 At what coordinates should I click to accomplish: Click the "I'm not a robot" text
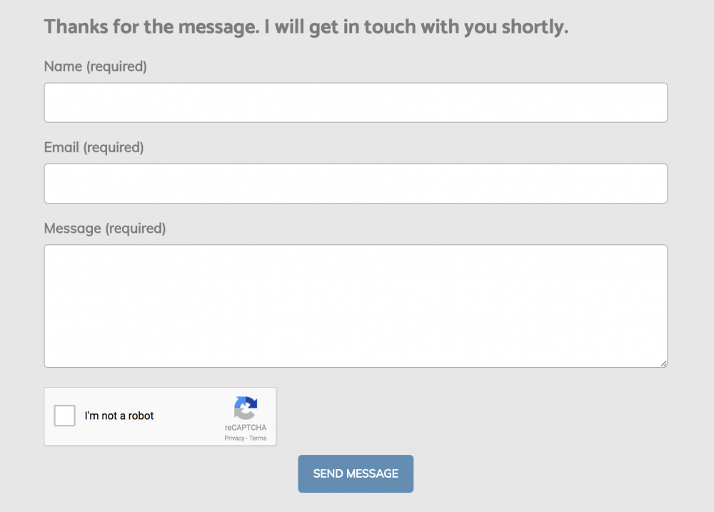click(x=119, y=416)
